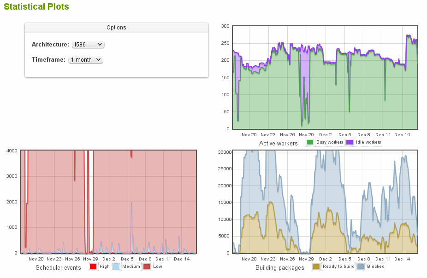Image resolution: width=427 pixels, height=278 pixels.
Task: Select the Idle workers legend label
Action: 368,142
